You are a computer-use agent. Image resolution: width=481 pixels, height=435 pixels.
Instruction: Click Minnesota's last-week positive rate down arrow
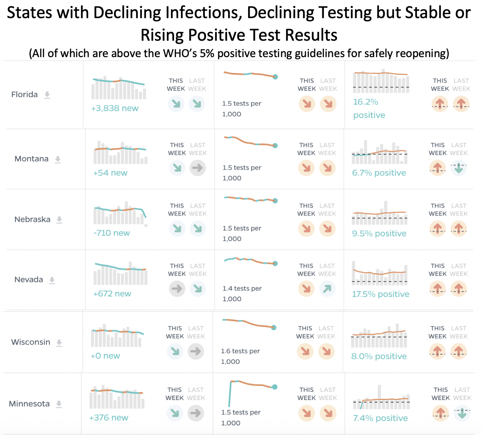[462, 413]
